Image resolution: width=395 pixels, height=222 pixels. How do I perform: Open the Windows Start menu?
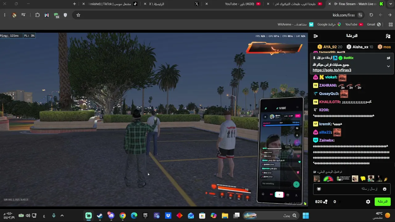click(x=306, y=216)
